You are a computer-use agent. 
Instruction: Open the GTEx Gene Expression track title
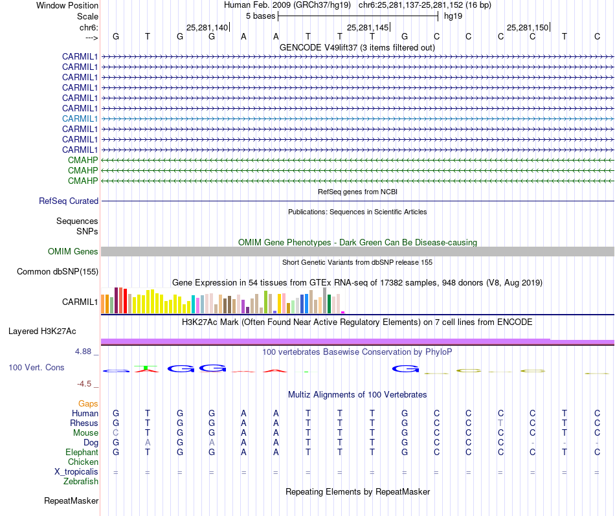click(357, 282)
